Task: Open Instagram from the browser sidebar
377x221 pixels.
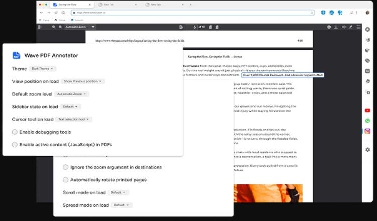Action: pyautogui.click(x=367, y=131)
